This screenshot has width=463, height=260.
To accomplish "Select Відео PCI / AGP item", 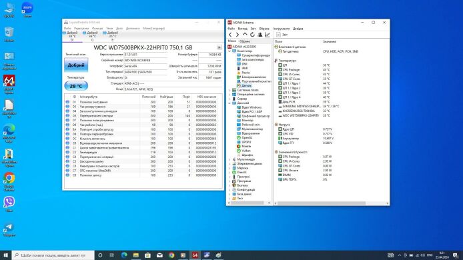I will point(250,111).
